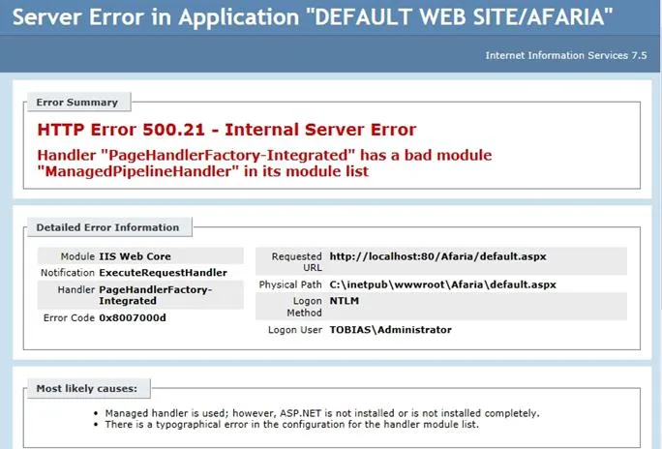Click the PageHandlerFactory-Integrated handler value
The width and height of the screenshot is (662, 449).
click(154, 295)
